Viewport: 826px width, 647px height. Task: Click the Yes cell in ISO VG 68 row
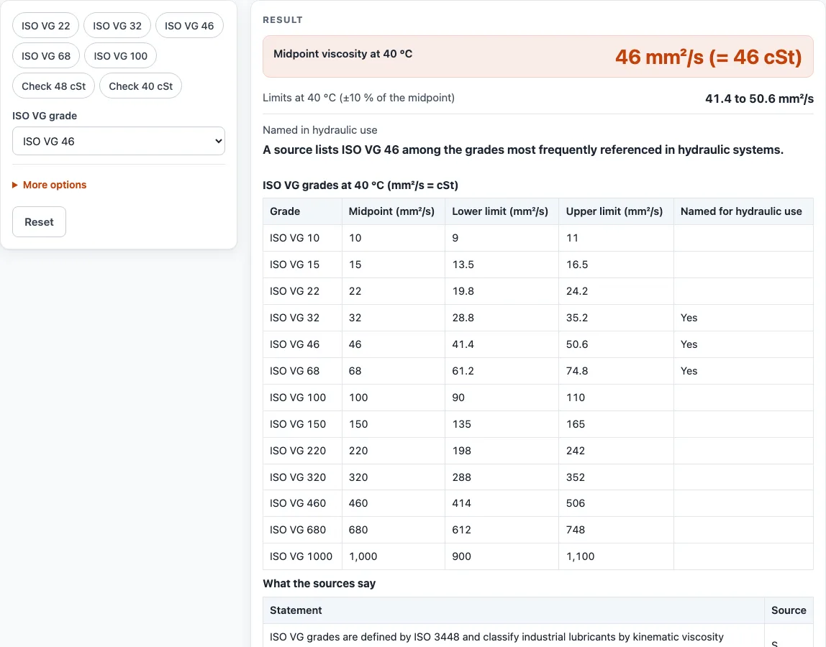pyautogui.click(x=743, y=371)
